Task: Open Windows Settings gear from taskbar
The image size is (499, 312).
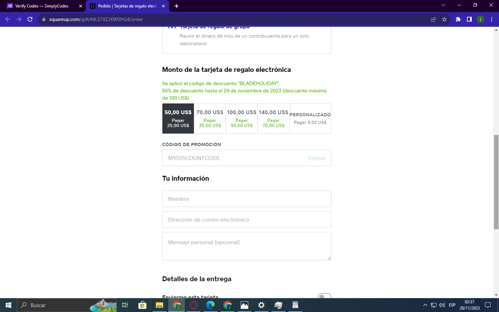Action: (261, 305)
